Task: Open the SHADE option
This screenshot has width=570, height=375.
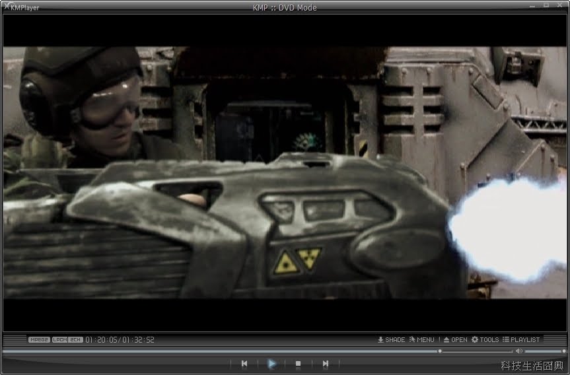Action: [x=391, y=340]
